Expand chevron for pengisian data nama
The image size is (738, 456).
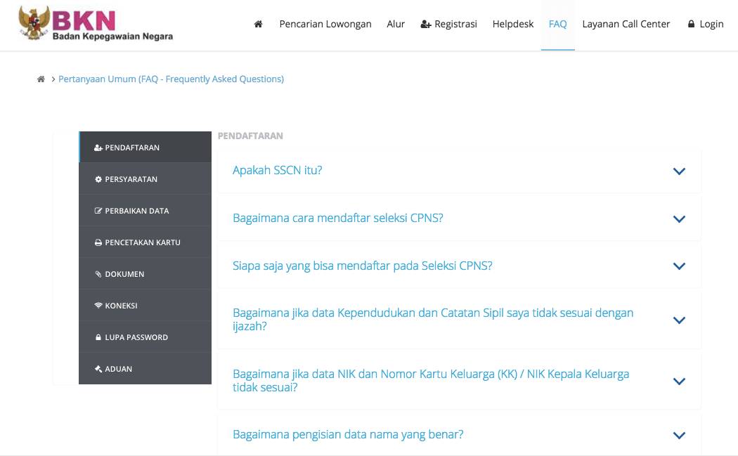pos(679,436)
